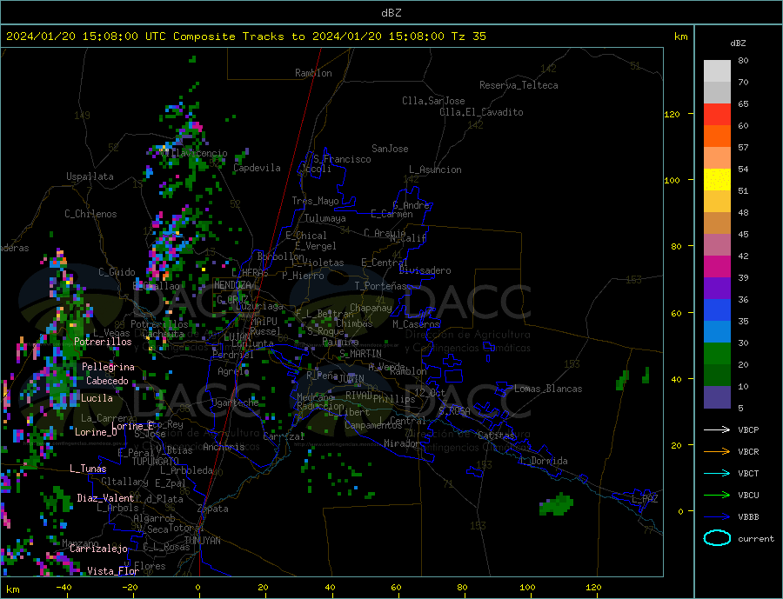The height and width of the screenshot is (599, 783).
Task: Click the green VBCU arrow legend icon
Action: 717,496
